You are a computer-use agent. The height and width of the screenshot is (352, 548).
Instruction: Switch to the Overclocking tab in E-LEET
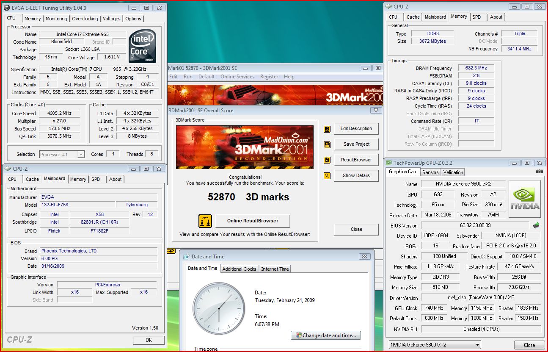click(x=85, y=19)
